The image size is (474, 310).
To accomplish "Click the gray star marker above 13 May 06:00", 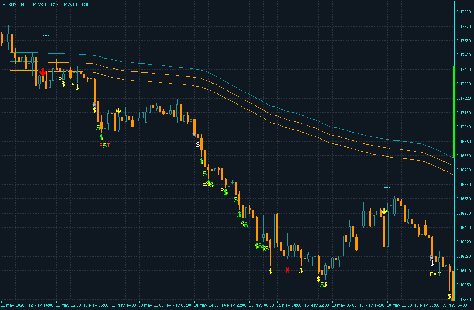I will pyautogui.click(x=94, y=104).
